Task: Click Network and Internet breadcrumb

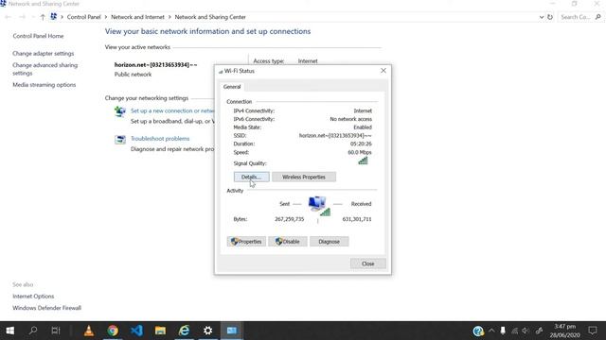Action: tap(137, 17)
